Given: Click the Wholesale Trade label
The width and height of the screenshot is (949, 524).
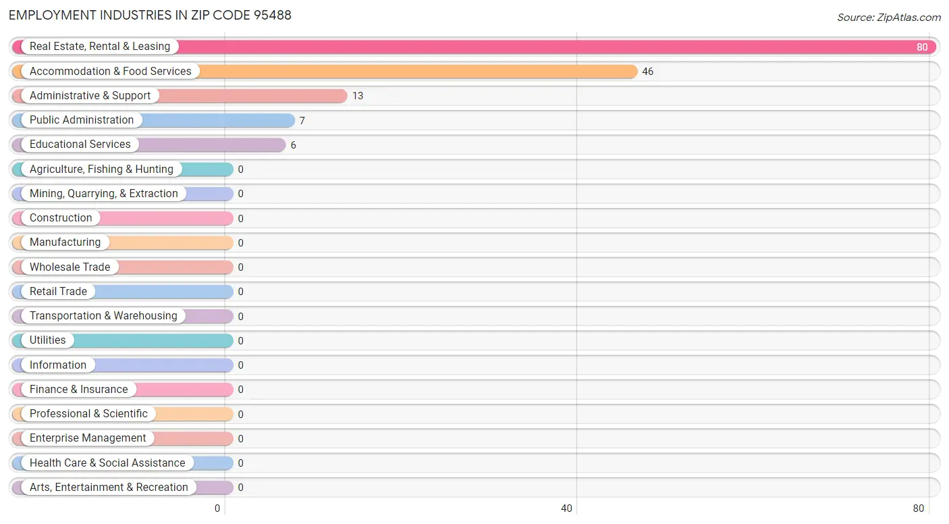Looking at the screenshot, I should [x=70, y=267].
